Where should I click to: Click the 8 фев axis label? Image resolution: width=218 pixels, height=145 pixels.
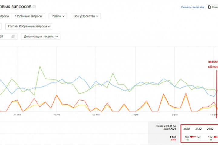click(174, 115)
